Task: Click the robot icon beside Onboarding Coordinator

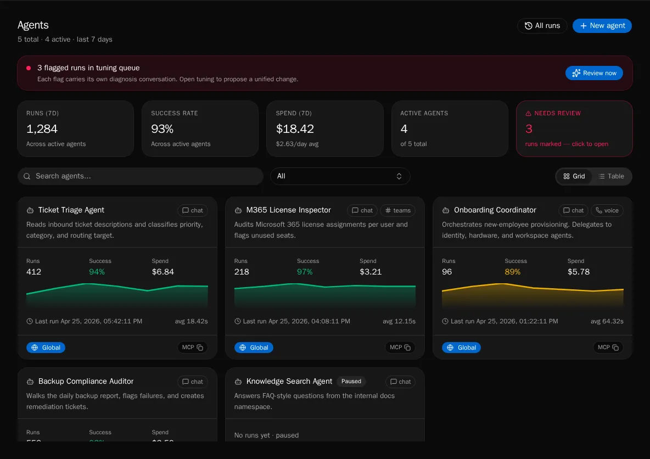Action: pos(446,210)
